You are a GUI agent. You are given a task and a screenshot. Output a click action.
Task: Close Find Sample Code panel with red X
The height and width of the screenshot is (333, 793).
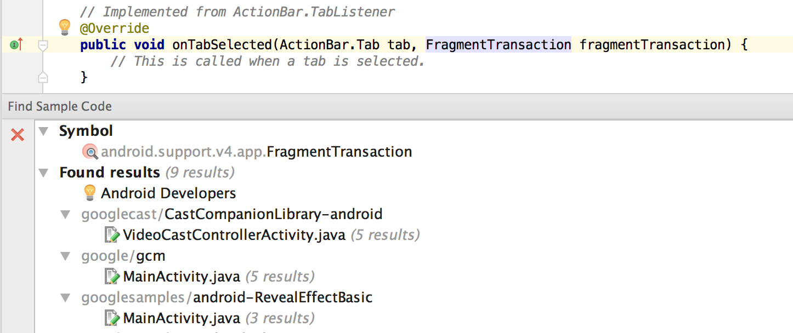pyautogui.click(x=18, y=134)
